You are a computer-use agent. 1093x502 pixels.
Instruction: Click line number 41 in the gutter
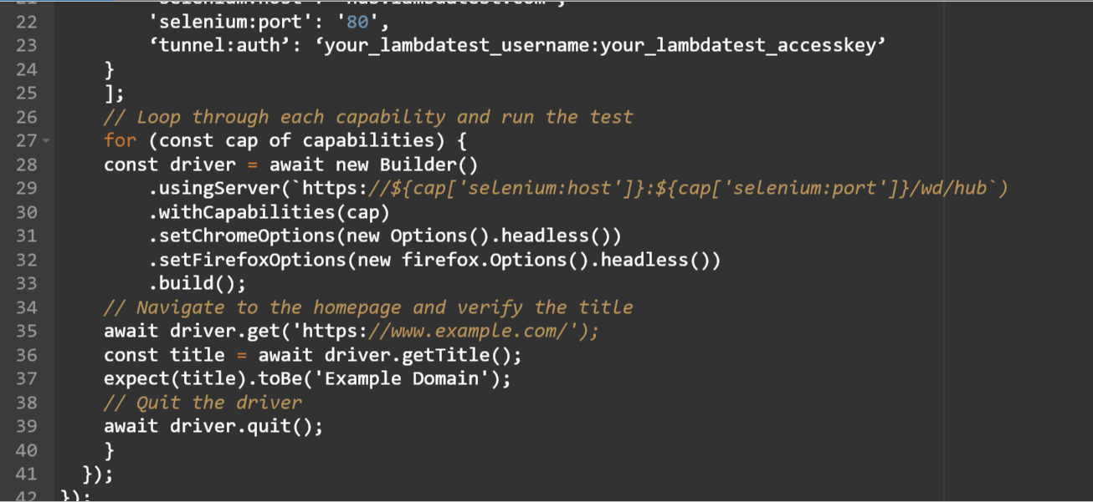[26, 474]
